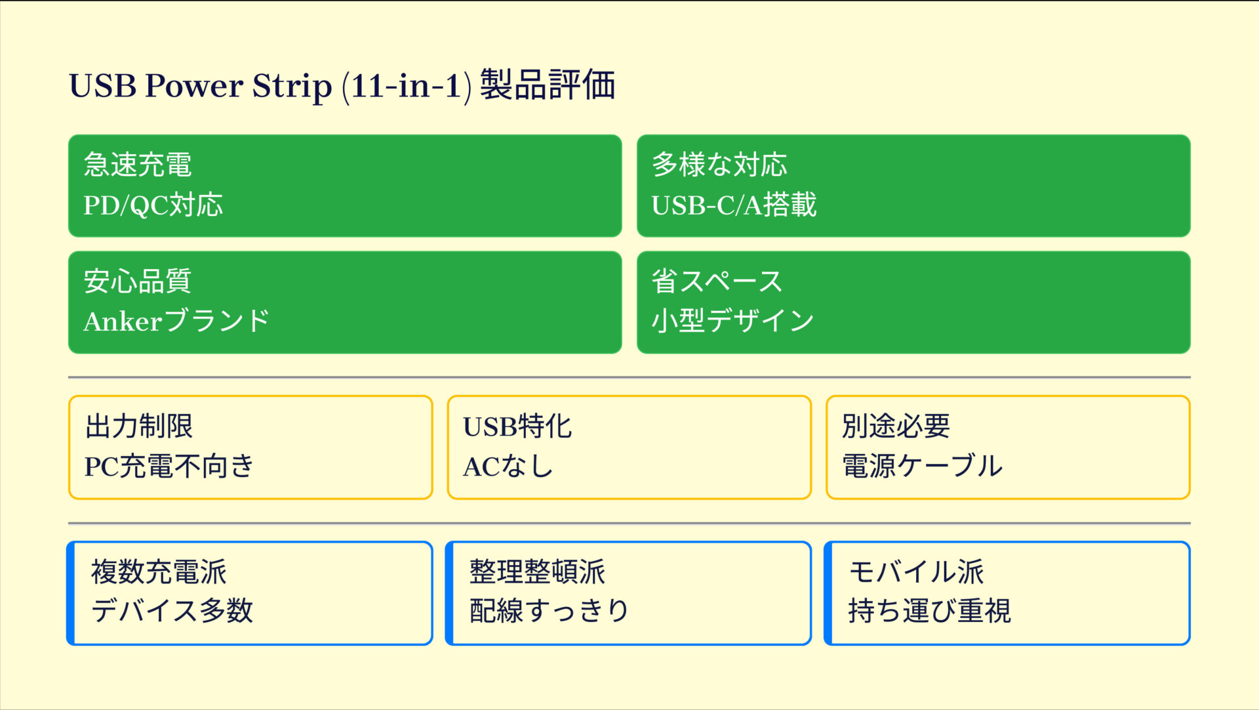Select the 急速充電 heading text

click(x=138, y=165)
